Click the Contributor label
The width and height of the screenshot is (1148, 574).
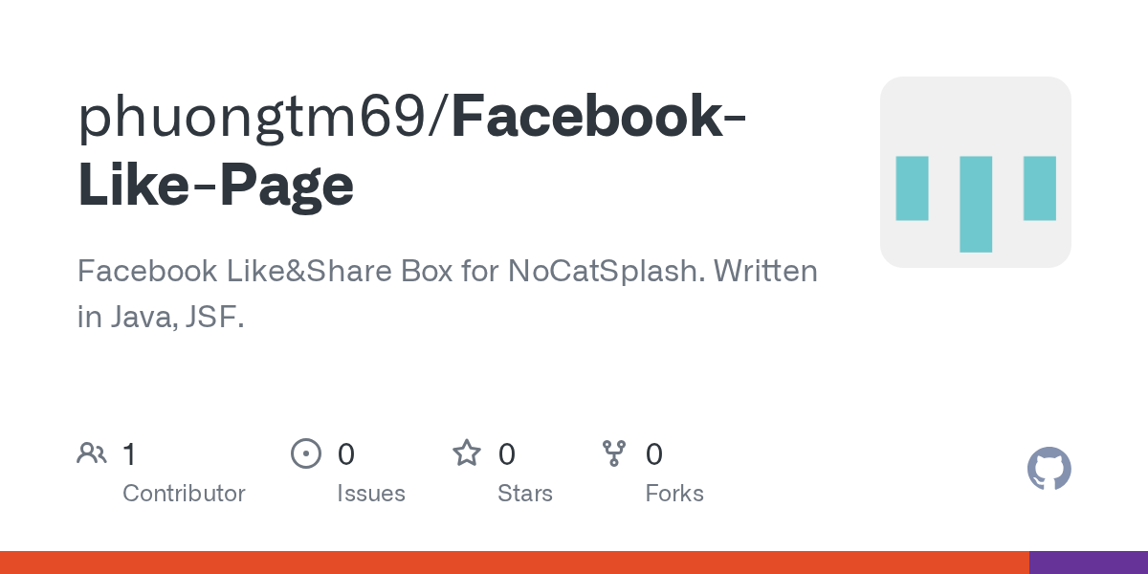[x=184, y=494]
